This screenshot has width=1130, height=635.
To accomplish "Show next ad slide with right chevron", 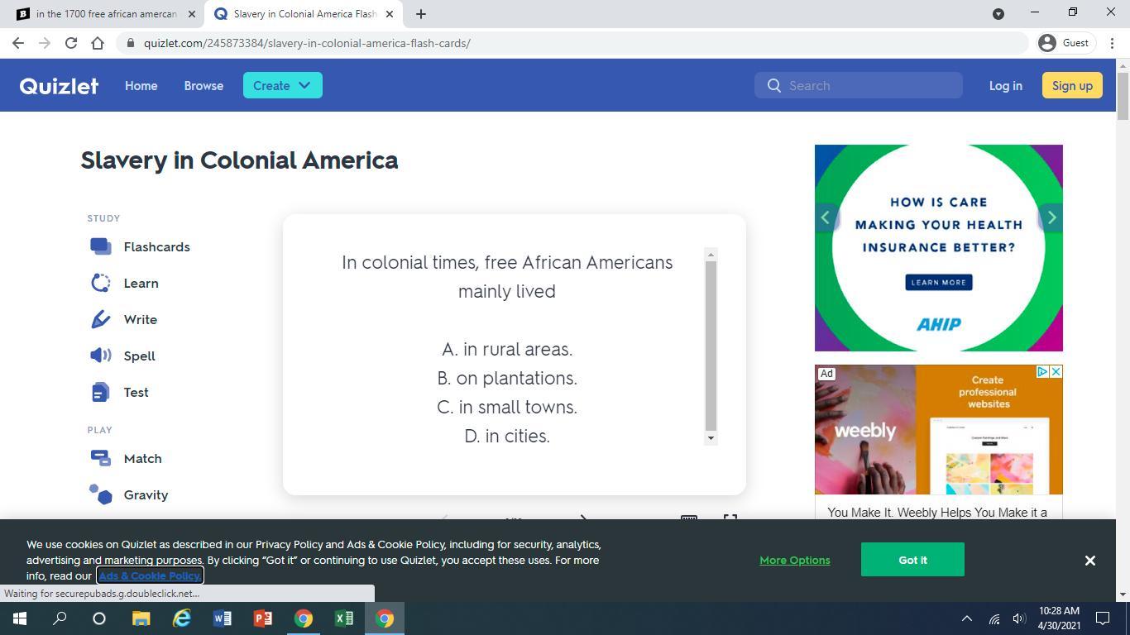I will [x=1051, y=217].
